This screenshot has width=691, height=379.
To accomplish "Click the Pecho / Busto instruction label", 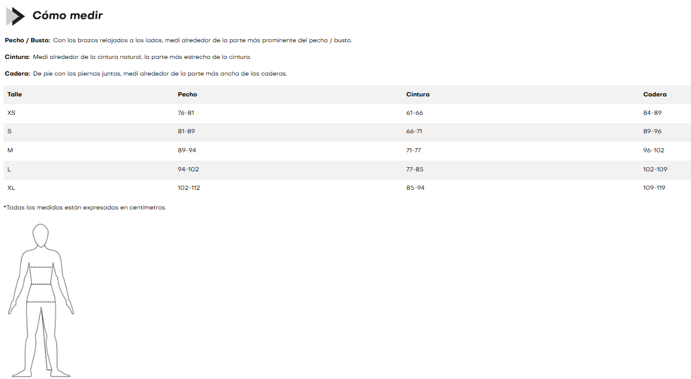I will 27,40.
